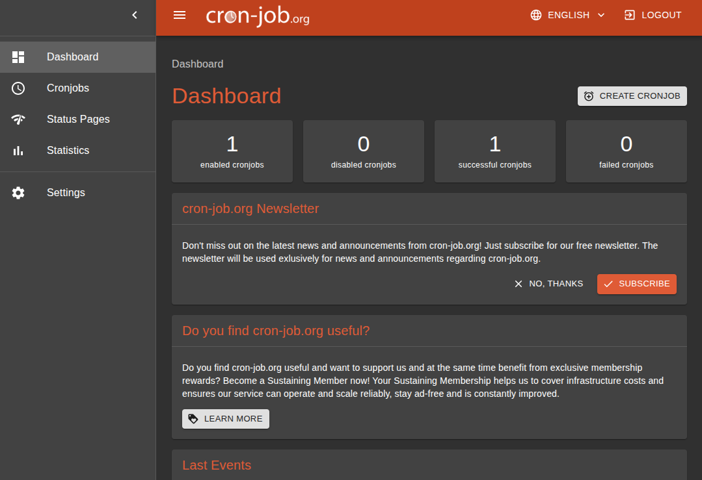This screenshot has height=480, width=702.
Task: Click the cron-job.org Newsletter heading
Action: coord(250,208)
